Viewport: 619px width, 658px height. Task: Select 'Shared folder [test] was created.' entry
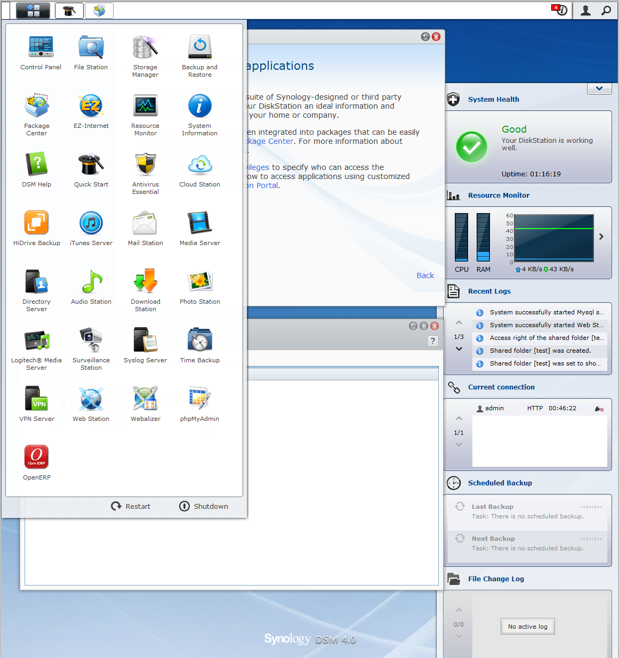tap(540, 351)
